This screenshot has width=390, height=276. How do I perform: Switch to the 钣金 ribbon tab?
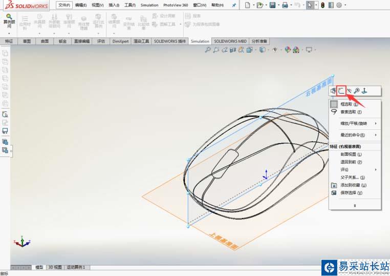point(62,41)
